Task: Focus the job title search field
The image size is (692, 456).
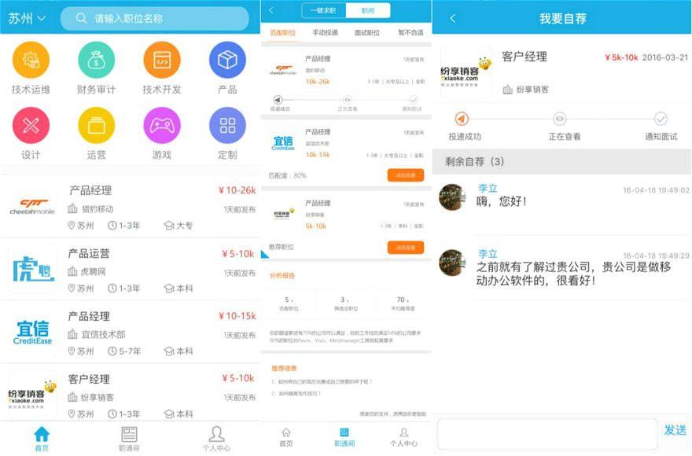Action: click(x=157, y=18)
